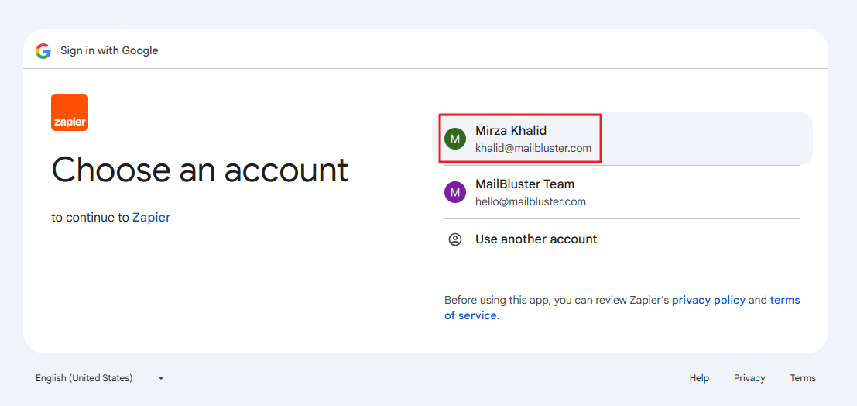Click the green M avatar for Mirza Khalid
This screenshot has height=406, width=857.
click(454, 139)
